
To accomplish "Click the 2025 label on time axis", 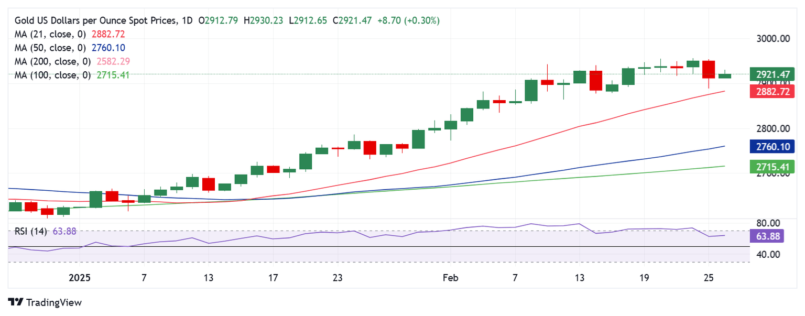I will click(x=79, y=278).
